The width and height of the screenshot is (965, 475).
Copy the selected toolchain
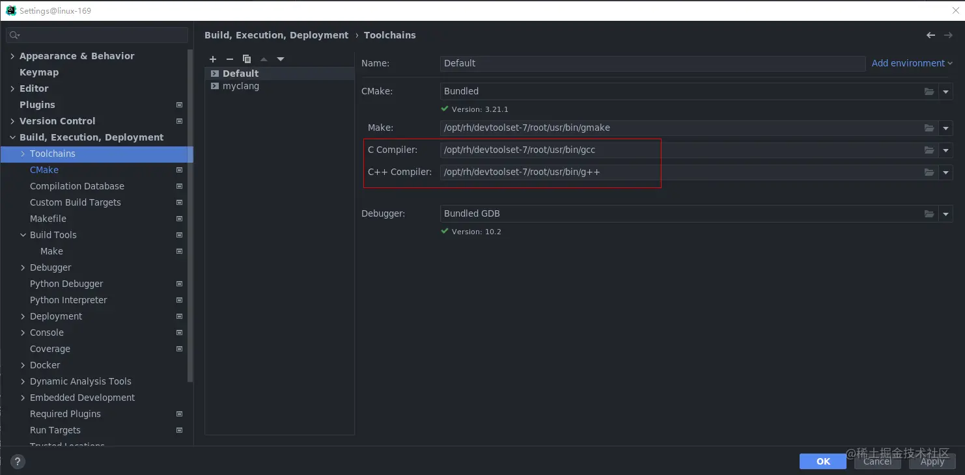click(x=247, y=59)
